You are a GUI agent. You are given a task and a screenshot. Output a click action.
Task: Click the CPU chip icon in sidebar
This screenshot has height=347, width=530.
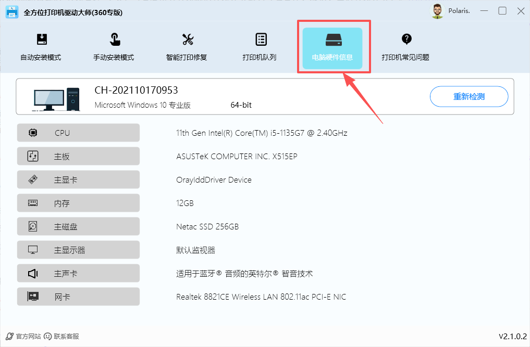point(33,133)
